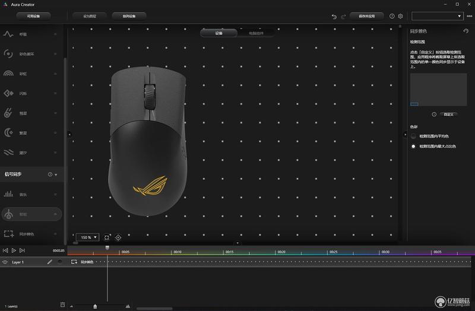Image resolution: width=475 pixels, height=311 pixels.
Task: Click the customize detection range button
Action: (448, 114)
